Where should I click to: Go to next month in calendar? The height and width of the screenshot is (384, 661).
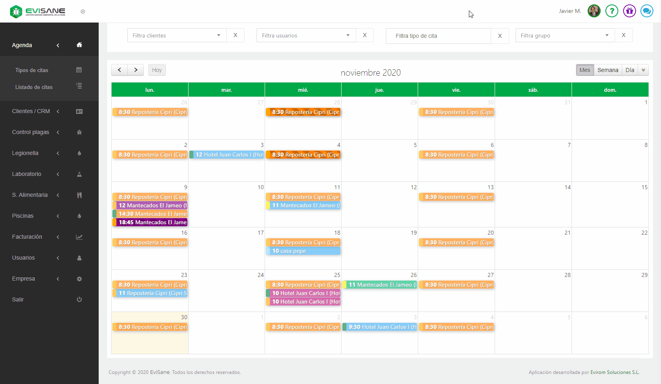(x=136, y=70)
